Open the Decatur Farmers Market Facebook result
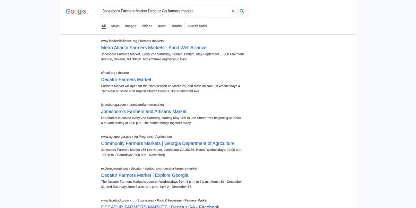The image size is (416, 208). click(x=160, y=206)
